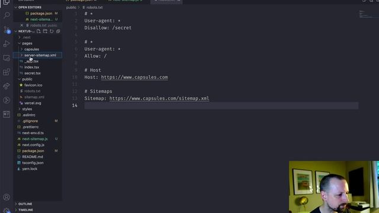Open next.config.js file
This screenshot has width=379, height=213.
[x=33, y=145]
